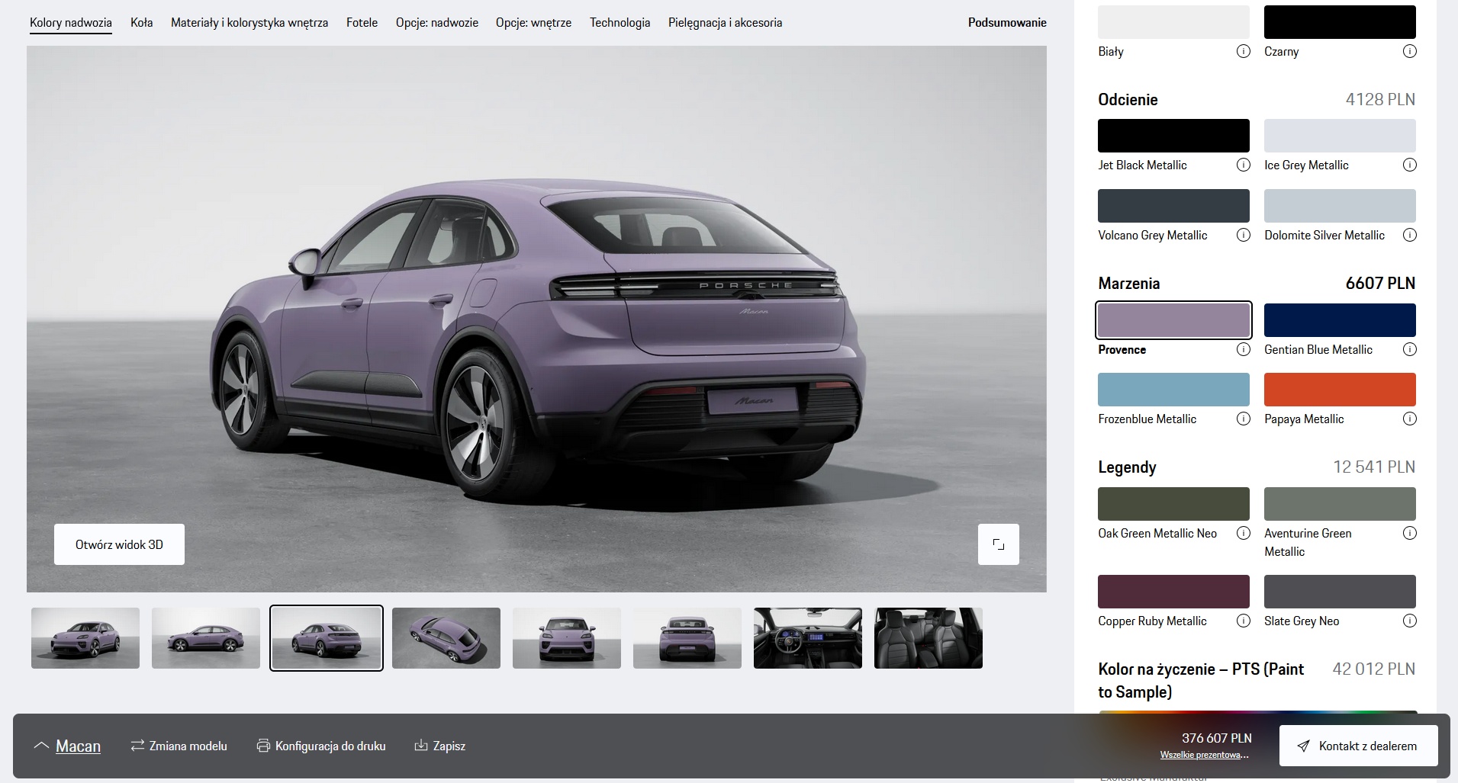1458x783 pixels.
Task: Show info for Jet Black Metallic
Action: point(1243,165)
